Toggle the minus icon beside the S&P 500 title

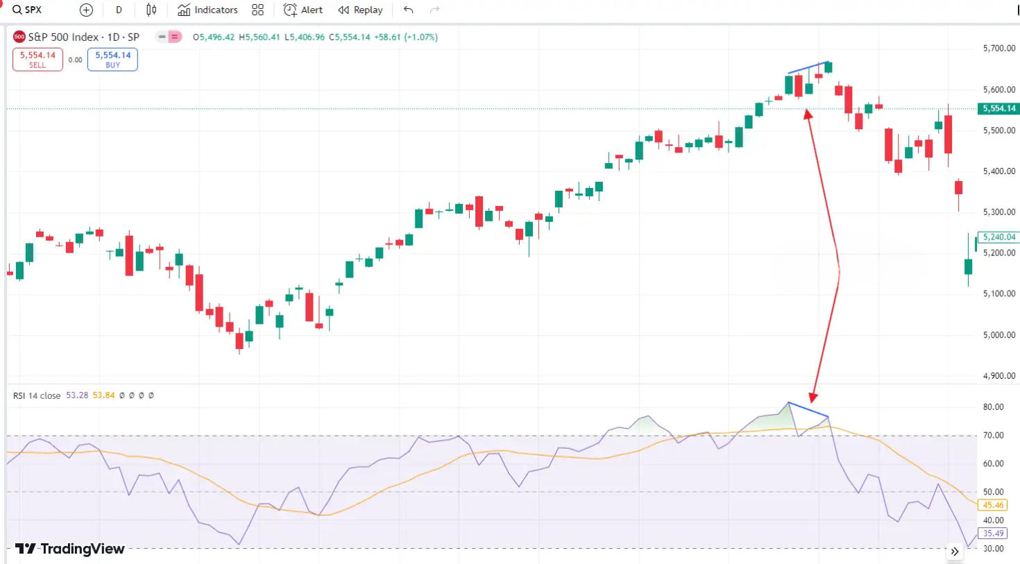pyautogui.click(x=160, y=36)
